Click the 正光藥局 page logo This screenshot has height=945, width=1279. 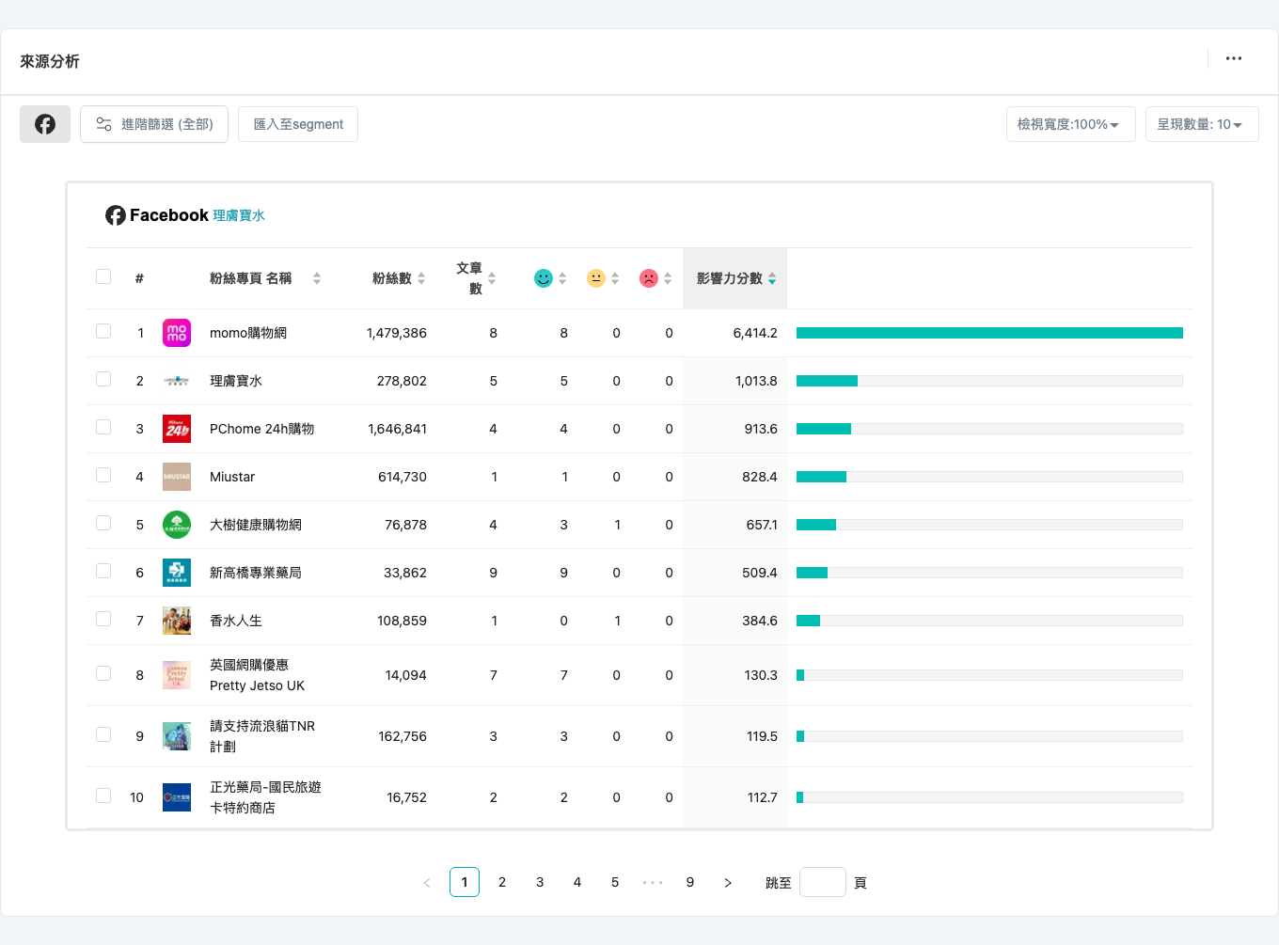(x=177, y=797)
